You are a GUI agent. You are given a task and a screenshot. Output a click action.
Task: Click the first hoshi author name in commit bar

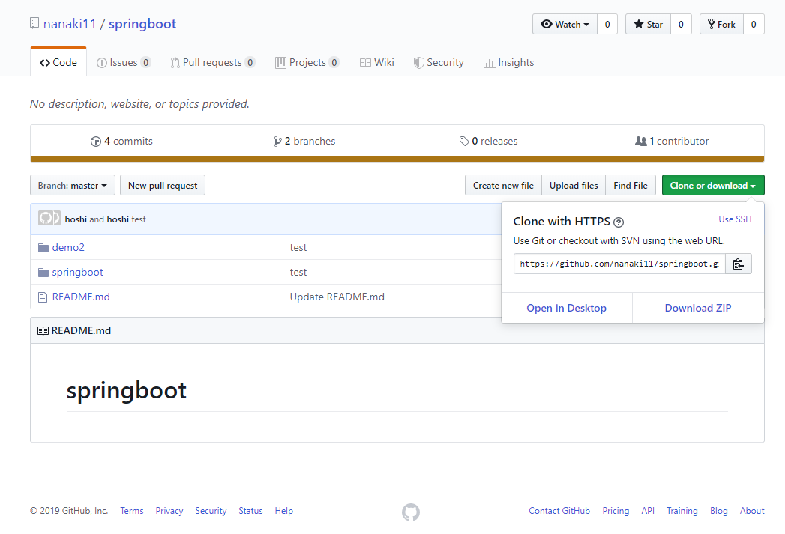click(76, 219)
